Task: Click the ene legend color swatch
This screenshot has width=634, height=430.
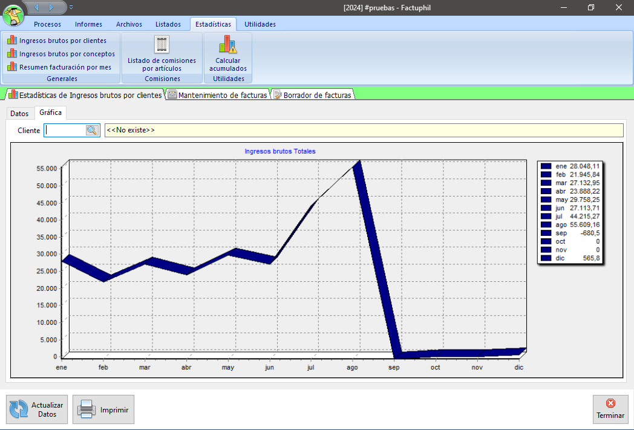Action: click(x=546, y=166)
